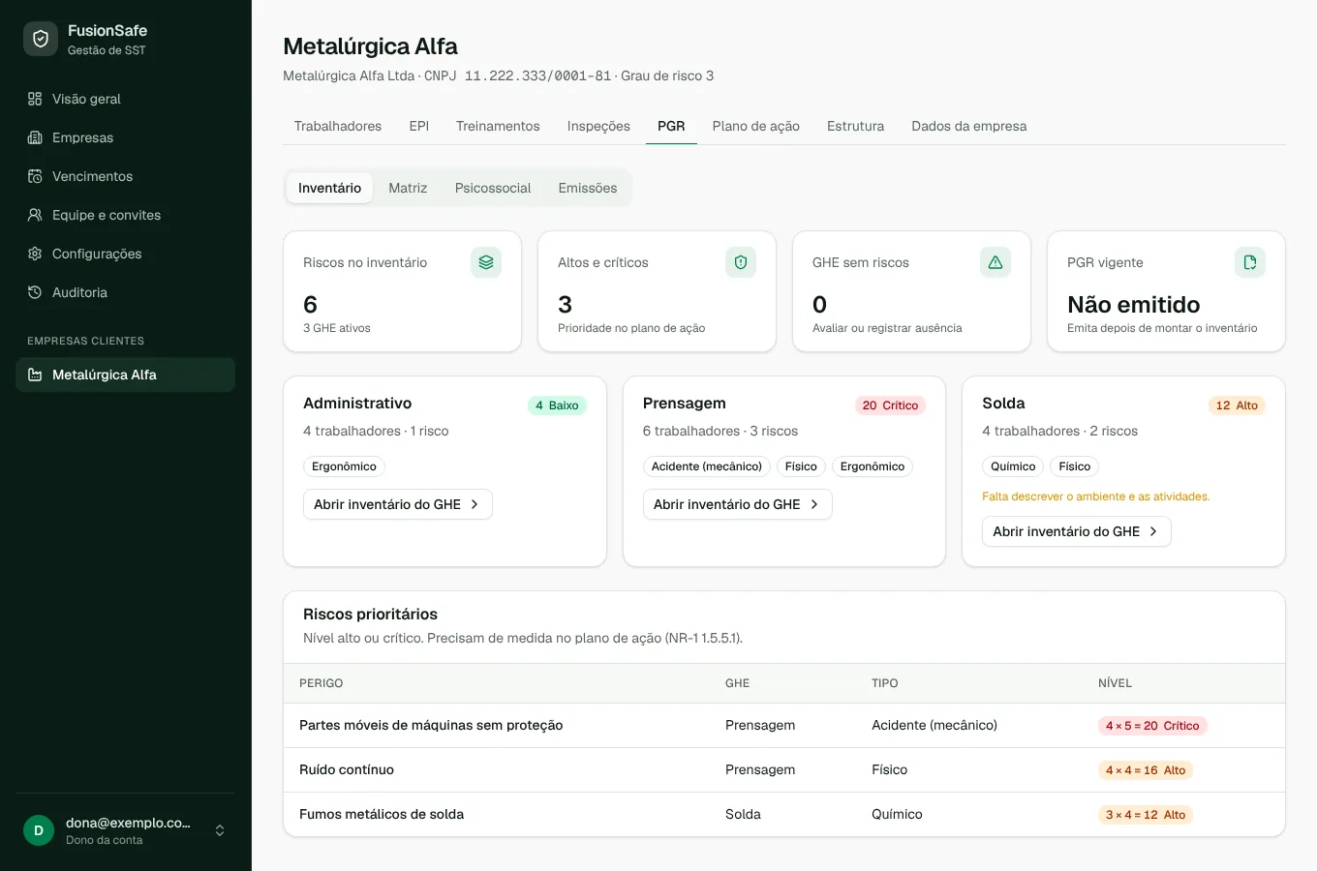Viewport: 1317px width, 871px height.
Task: Click the Visão geral dashboard icon
Action: tap(35, 99)
